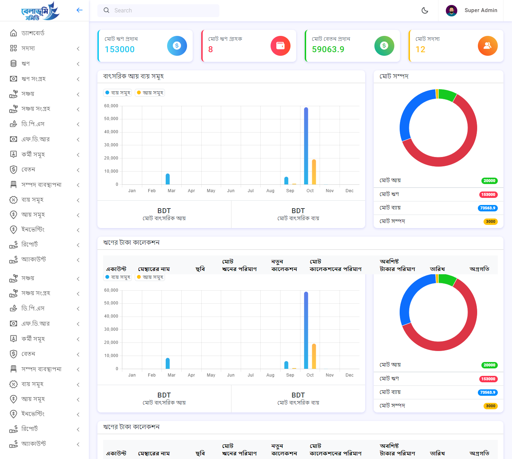Click the সদস্য grid icon
512x459 pixels.
14,48
